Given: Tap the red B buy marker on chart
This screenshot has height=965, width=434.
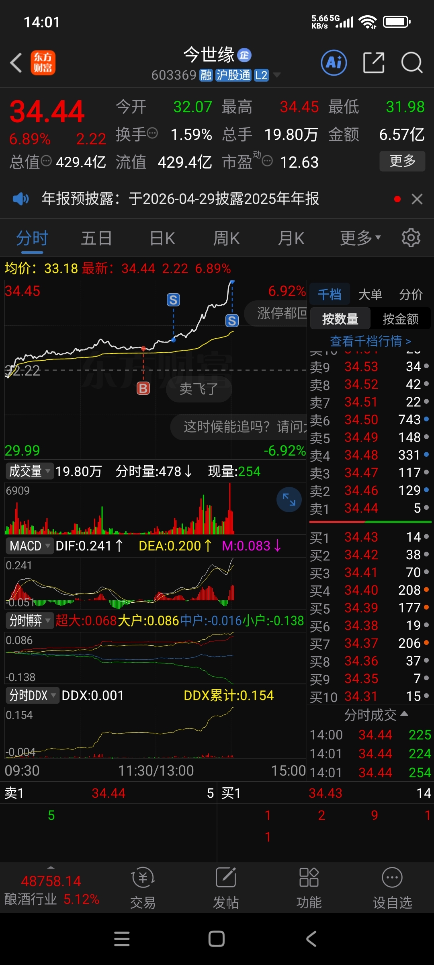Looking at the screenshot, I should pos(143,388).
